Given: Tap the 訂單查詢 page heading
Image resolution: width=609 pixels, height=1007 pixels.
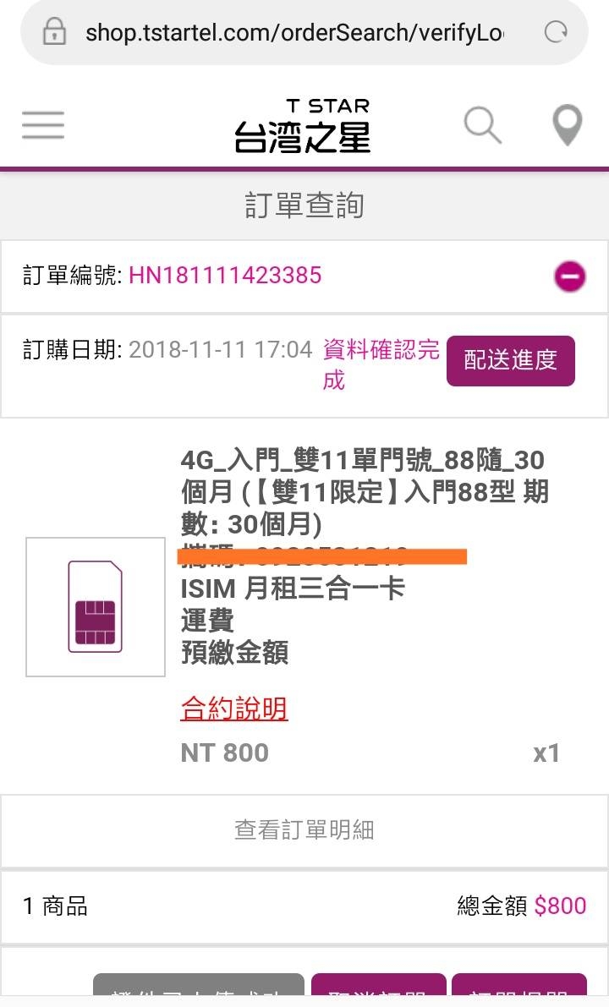Looking at the screenshot, I should pos(304,205).
